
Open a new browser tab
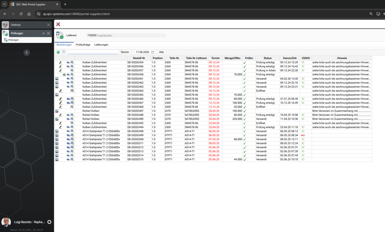click(65, 4)
